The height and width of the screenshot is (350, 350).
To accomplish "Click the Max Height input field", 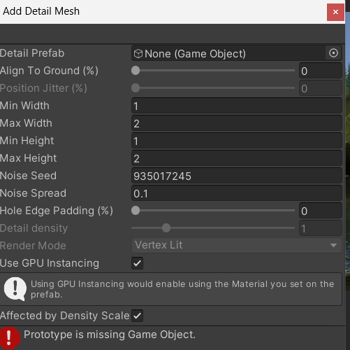I will [237, 158].
